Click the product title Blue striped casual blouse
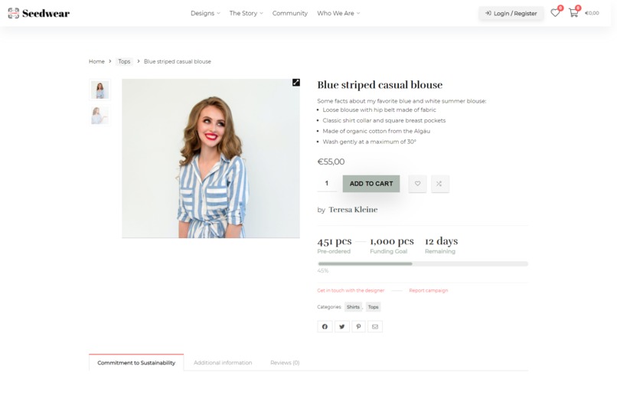This screenshot has width=617, height=402. pyautogui.click(x=380, y=85)
